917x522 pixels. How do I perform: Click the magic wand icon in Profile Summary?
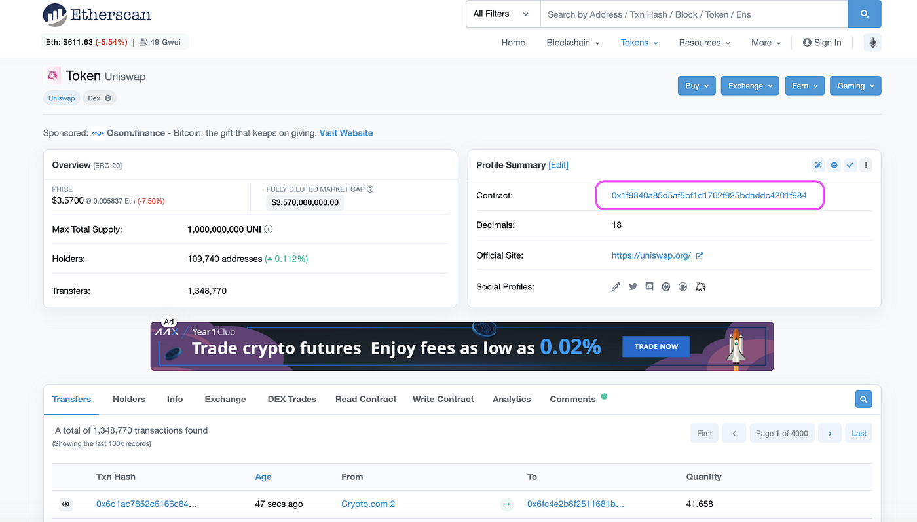pos(817,165)
